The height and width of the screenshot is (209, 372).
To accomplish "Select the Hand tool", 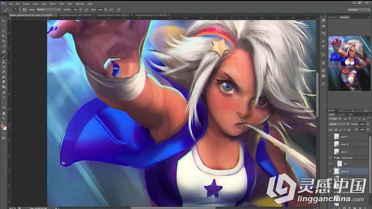I will tap(3, 113).
